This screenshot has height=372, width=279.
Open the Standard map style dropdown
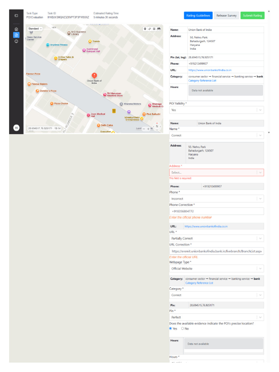coord(35,29)
